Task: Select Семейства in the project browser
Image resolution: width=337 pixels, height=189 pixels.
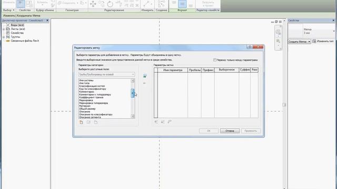Action: (17, 33)
